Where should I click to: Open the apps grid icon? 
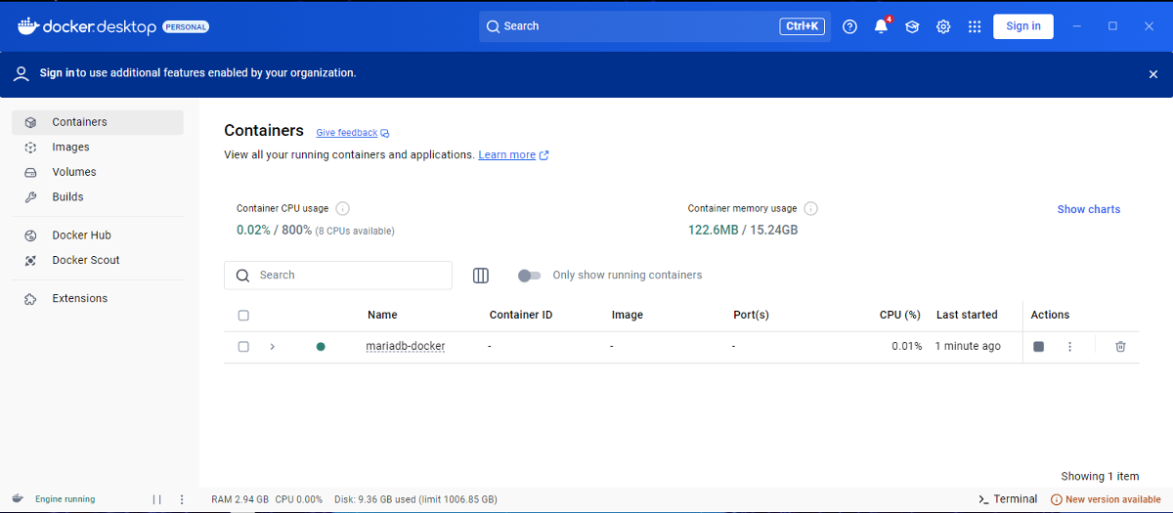[975, 26]
